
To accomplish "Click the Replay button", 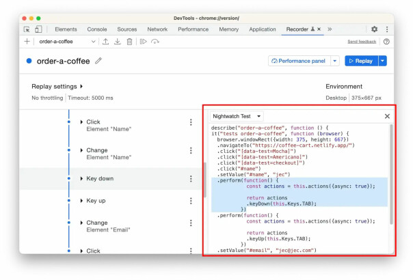I will 361,61.
